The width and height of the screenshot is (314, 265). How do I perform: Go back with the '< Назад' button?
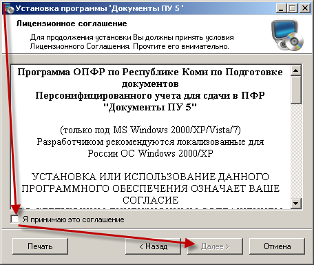tap(153, 246)
